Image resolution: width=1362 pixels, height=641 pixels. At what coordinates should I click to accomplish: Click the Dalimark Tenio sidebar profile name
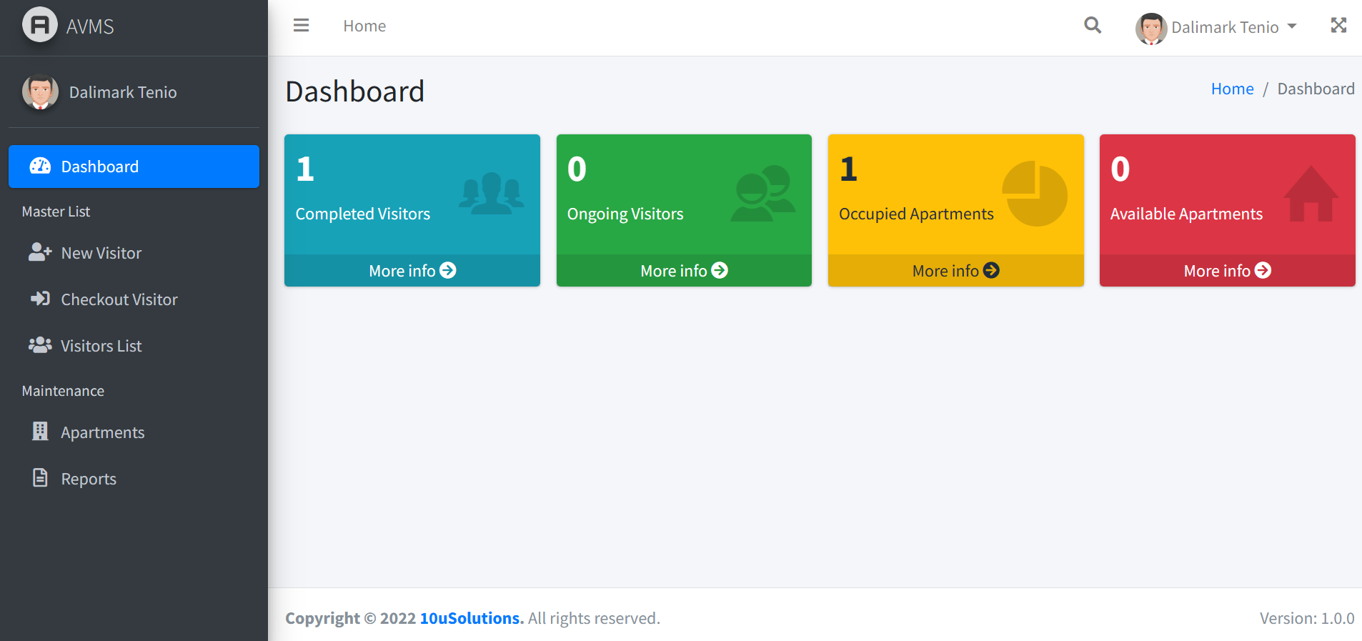pos(123,92)
